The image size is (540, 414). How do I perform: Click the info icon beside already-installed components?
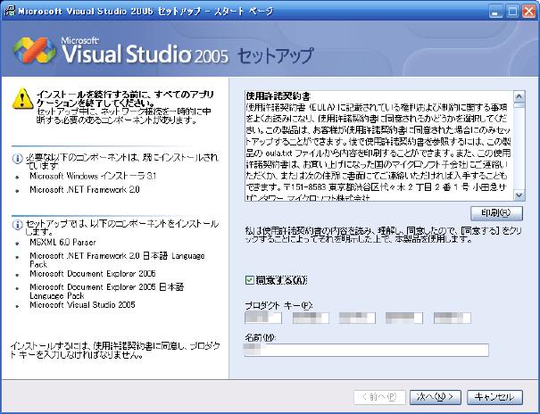(x=17, y=159)
